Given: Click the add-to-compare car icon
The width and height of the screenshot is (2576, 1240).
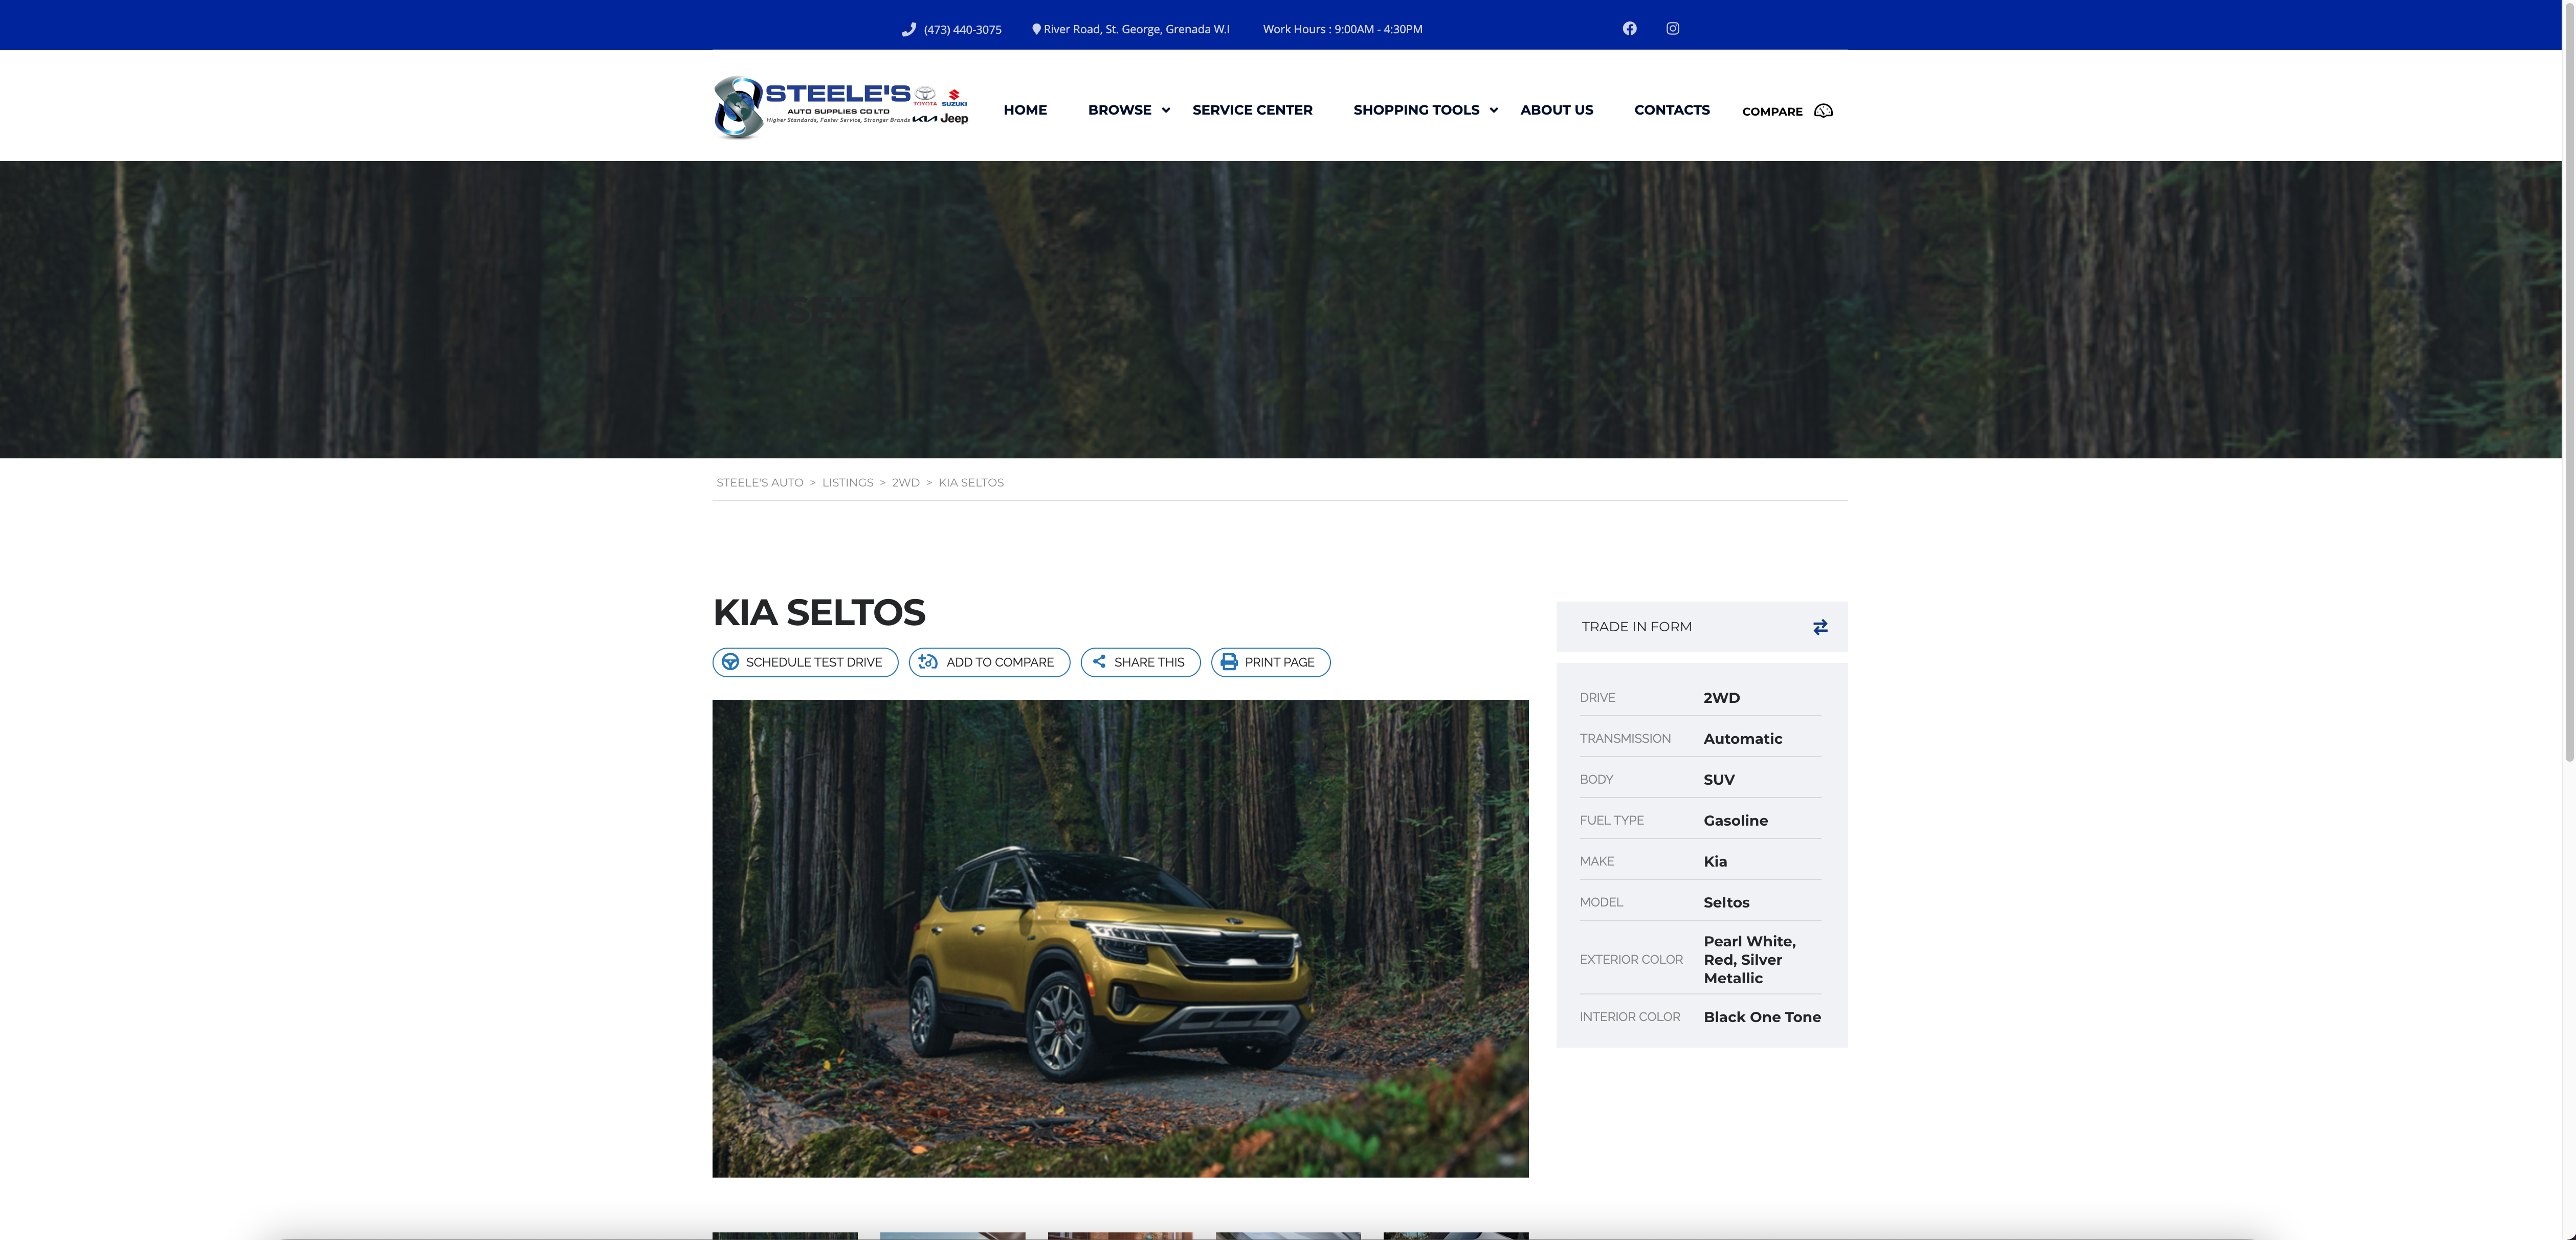Looking at the screenshot, I should 928,662.
